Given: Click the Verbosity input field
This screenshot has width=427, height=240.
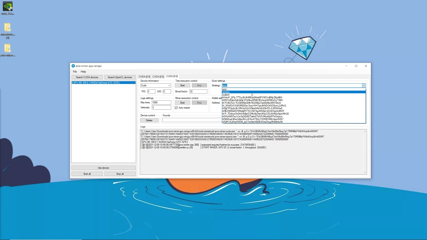Looking at the screenshot, I should click(x=161, y=108).
